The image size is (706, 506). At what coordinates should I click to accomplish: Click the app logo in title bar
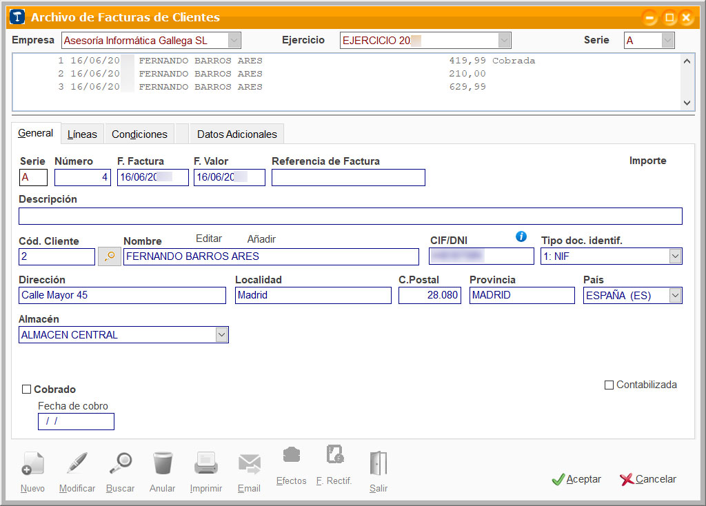click(17, 17)
